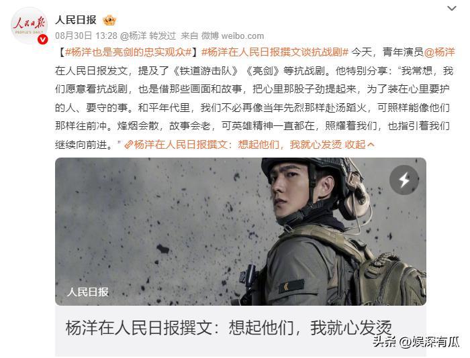This screenshot has height=358, width=470.
Task: Click the red verified V badge
Action: [x=42, y=39]
